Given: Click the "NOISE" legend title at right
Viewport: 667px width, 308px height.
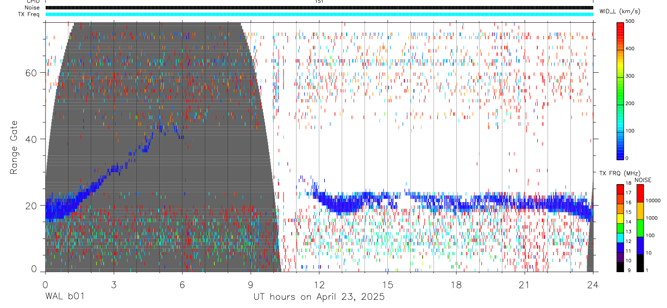Looking at the screenshot, I should [x=643, y=180].
